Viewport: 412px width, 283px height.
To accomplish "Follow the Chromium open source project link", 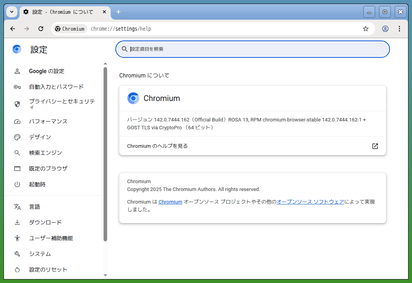I will point(170,202).
